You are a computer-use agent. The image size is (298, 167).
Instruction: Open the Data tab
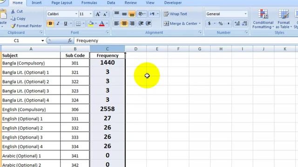(111, 3)
